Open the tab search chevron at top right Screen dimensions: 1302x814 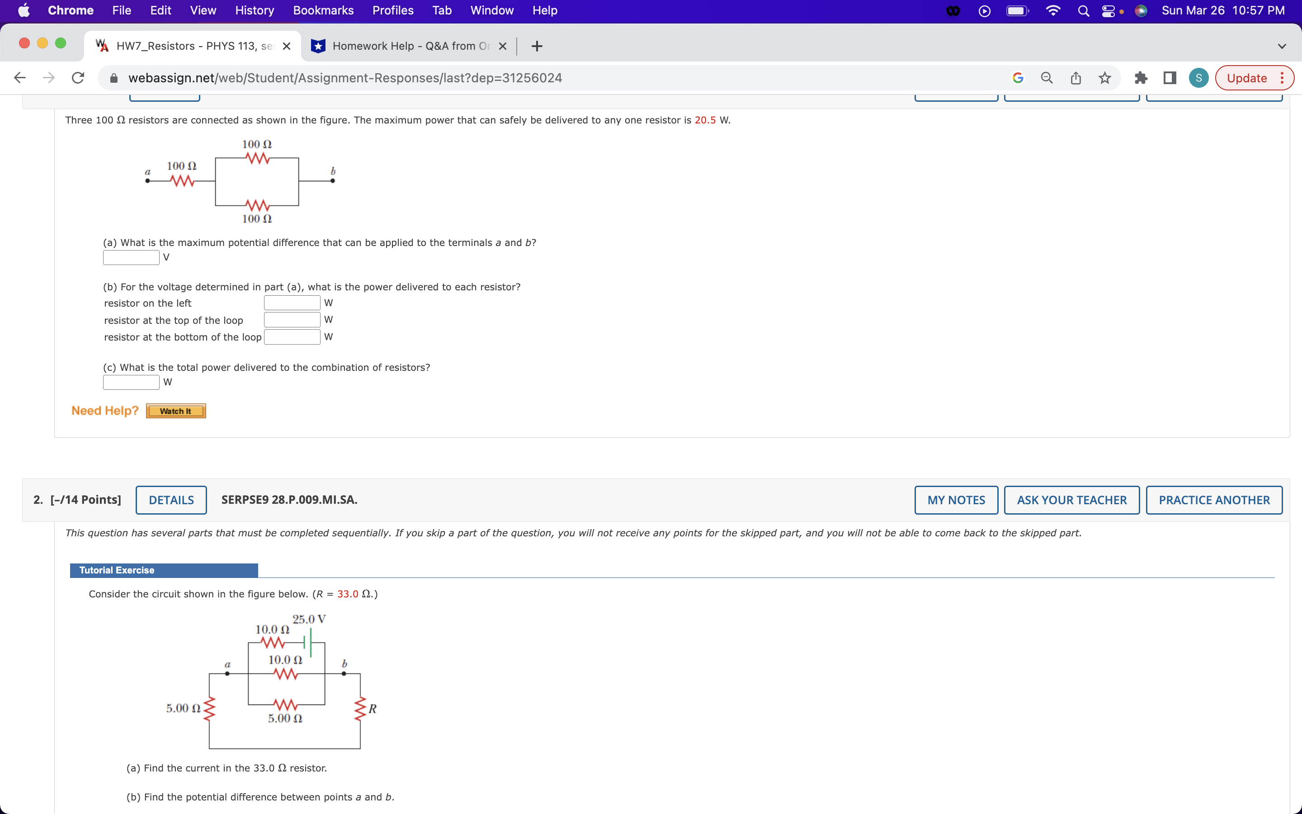click(1282, 46)
